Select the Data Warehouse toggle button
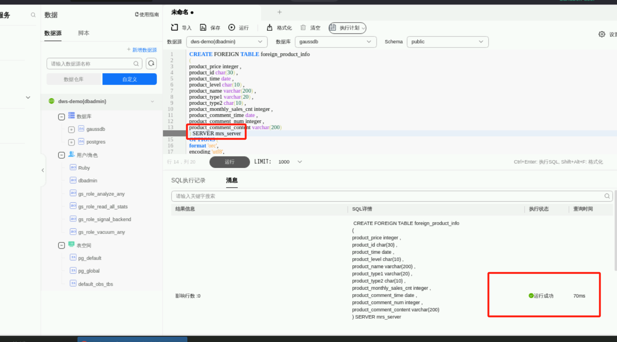Viewport: 617px width, 342px height. click(x=74, y=79)
